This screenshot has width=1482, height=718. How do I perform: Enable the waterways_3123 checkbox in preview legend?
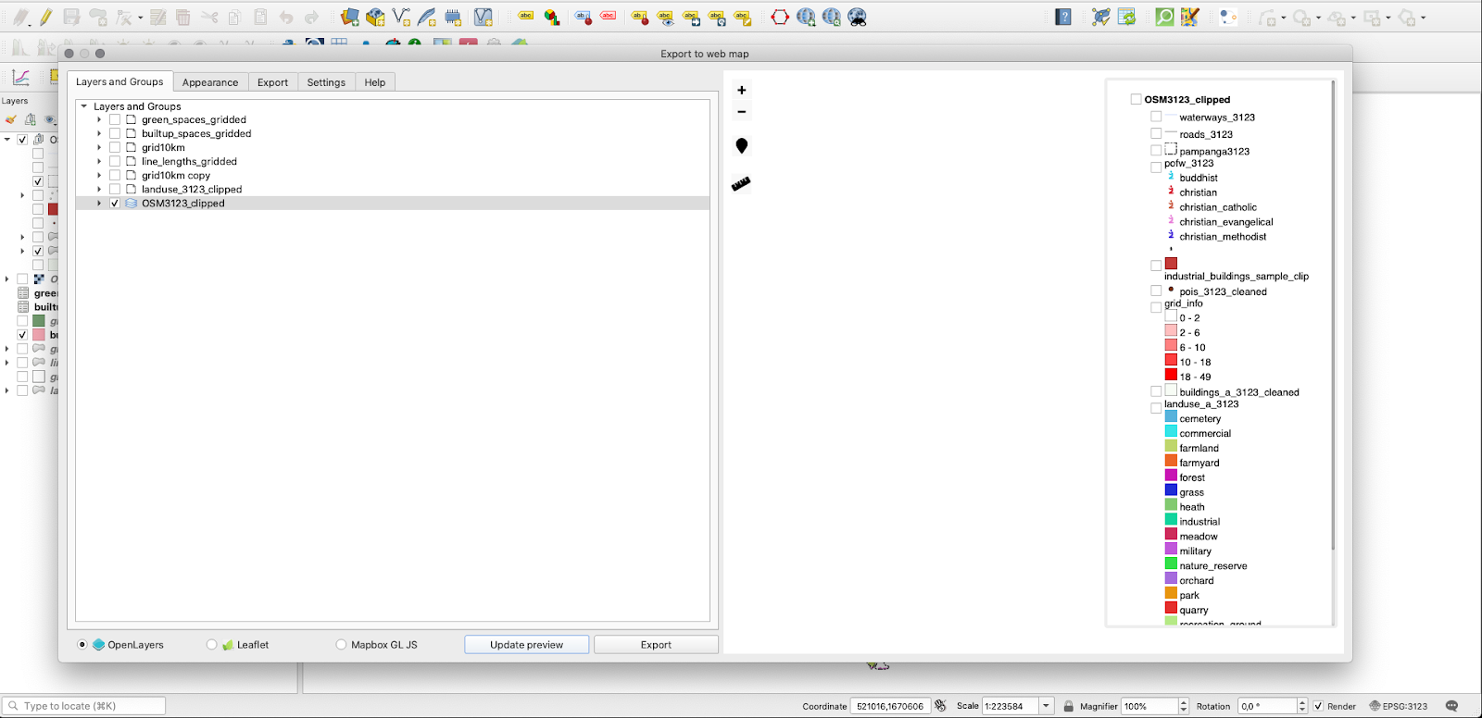pyautogui.click(x=1156, y=118)
